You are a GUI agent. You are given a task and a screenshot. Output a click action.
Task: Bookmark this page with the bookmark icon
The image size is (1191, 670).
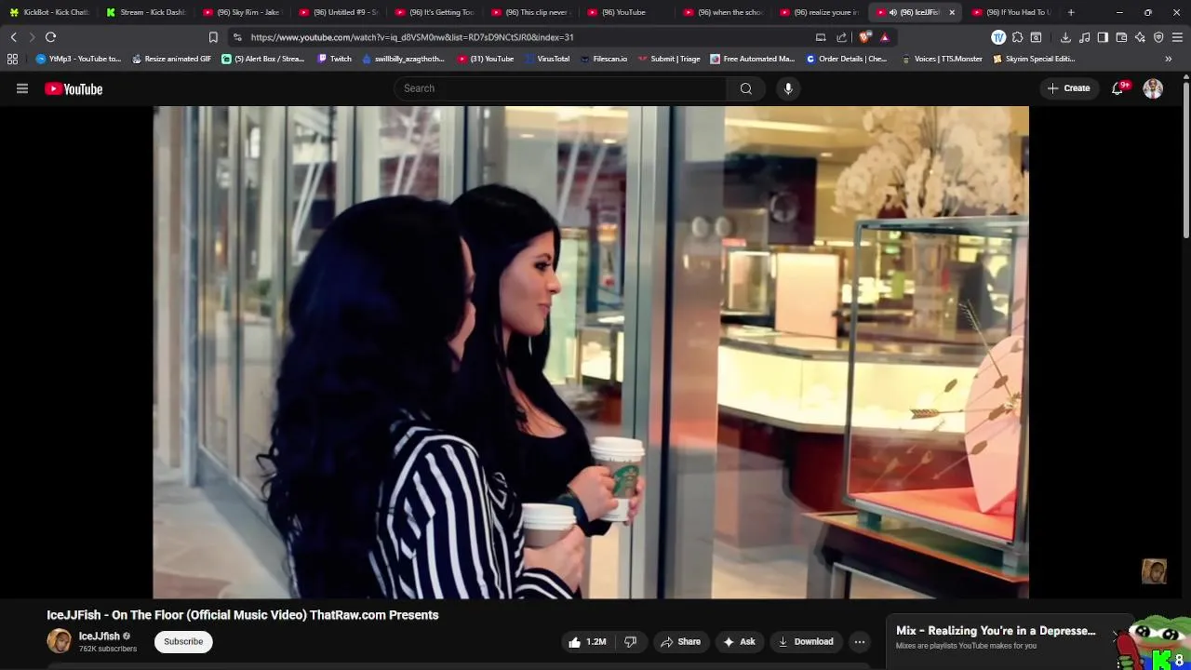[213, 37]
